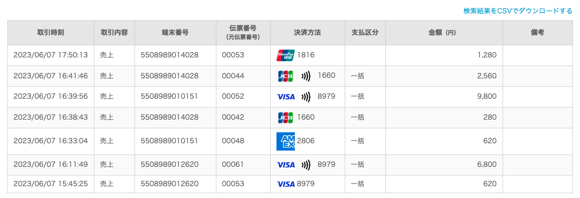
Task: Click the 取引時刻 column header
Action: pyautogui.click(x=51, y=32)
